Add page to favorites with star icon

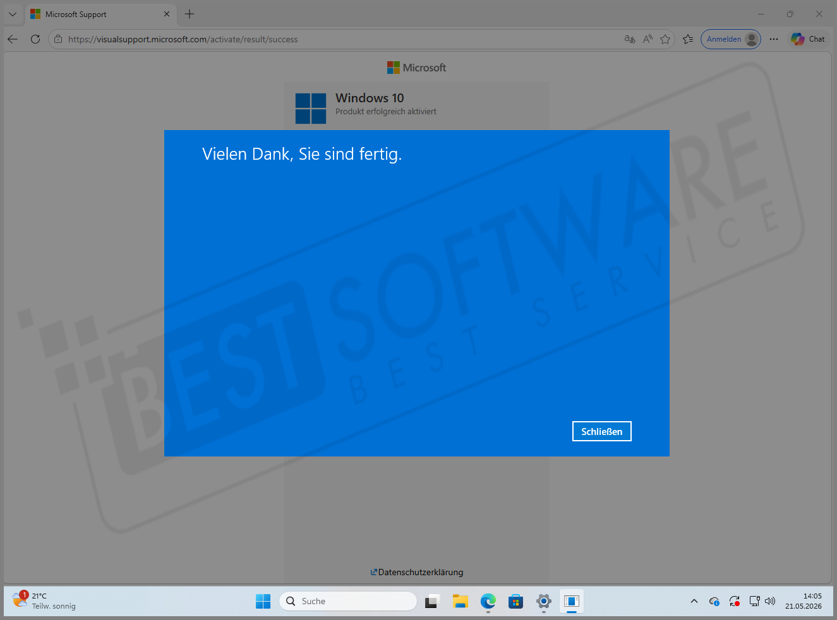(x=665, y=39)
